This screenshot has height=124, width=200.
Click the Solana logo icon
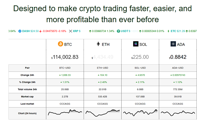135,44
